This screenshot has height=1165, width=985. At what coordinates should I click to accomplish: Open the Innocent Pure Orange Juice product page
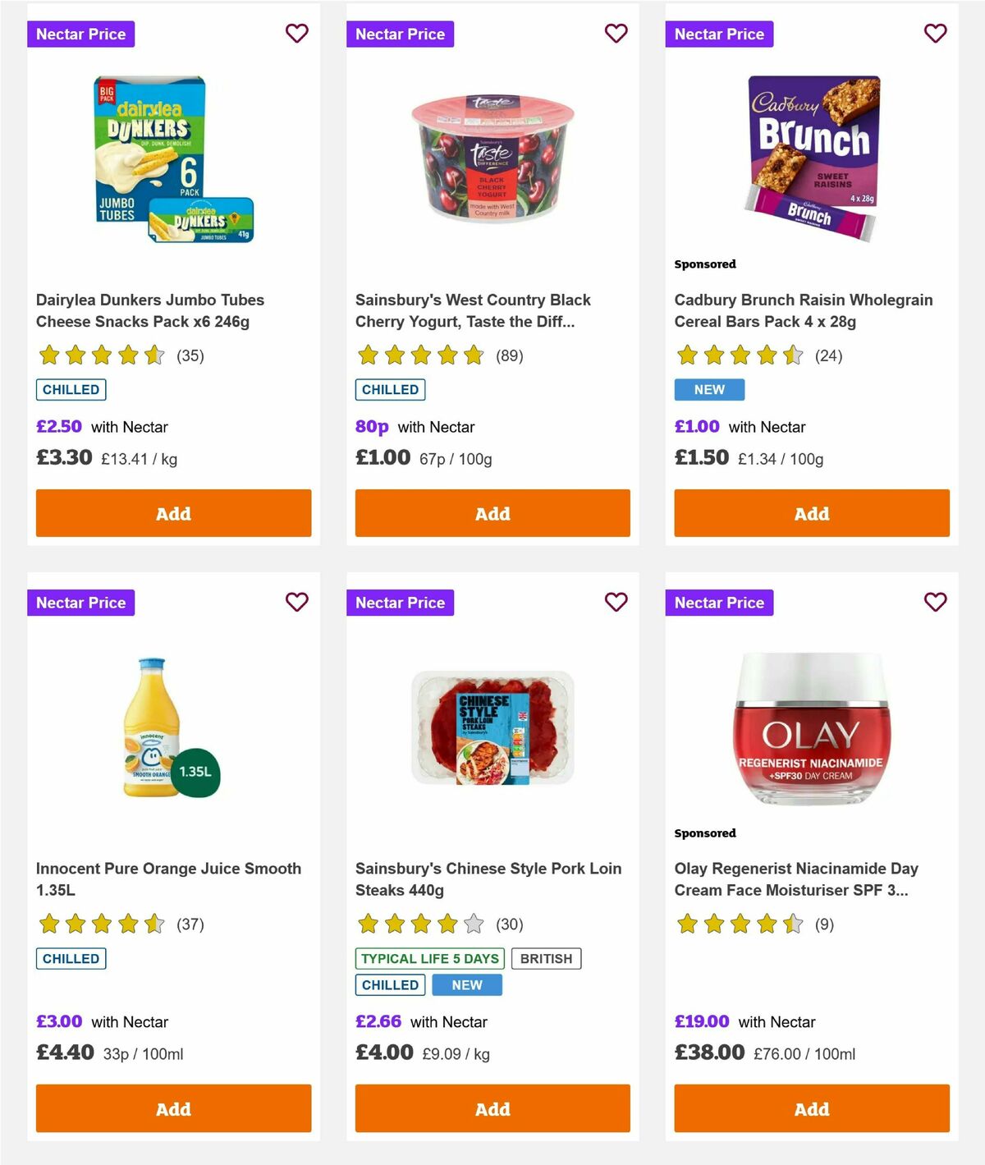tap(168, 878)
